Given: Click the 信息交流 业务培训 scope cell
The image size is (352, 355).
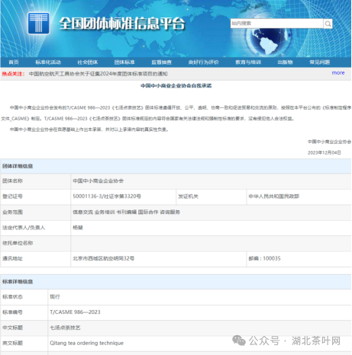Looking at the screenshot, I should click(x=211, y=213).
